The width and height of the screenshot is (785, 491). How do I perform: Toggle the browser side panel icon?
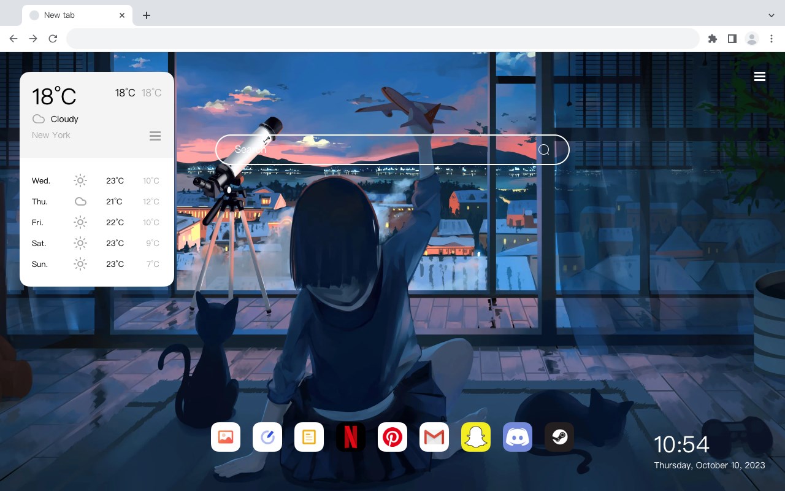(732, 39)
